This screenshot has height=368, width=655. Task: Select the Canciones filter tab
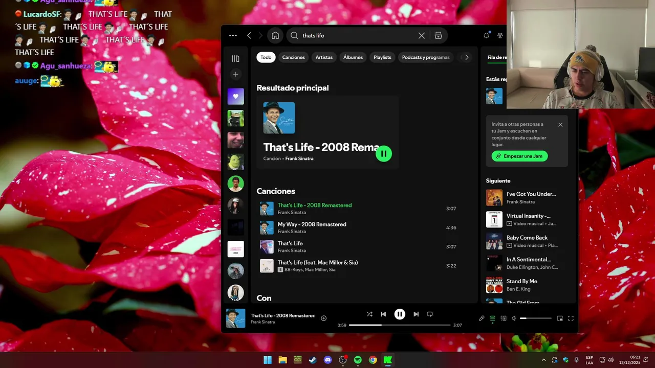(294, 57)
